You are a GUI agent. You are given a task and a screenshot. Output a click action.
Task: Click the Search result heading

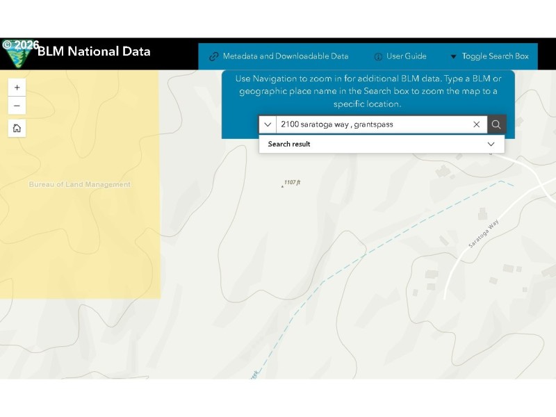point(289,144)
